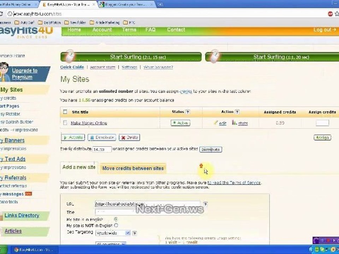
Task: Click Start Surfing (1:1, 20 sec) button
Action: point(272,57)
